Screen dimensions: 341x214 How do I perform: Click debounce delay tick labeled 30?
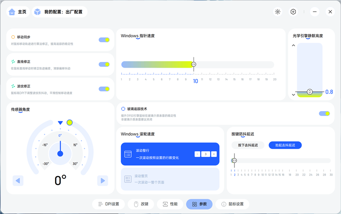tap(331, 175)
